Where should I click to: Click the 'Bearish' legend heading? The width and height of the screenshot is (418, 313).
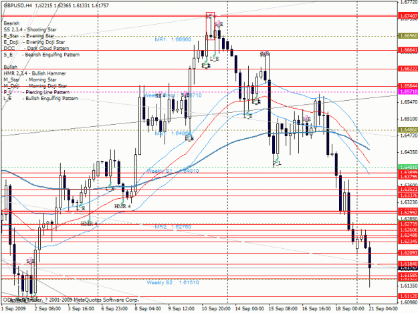tap(11, 23)
